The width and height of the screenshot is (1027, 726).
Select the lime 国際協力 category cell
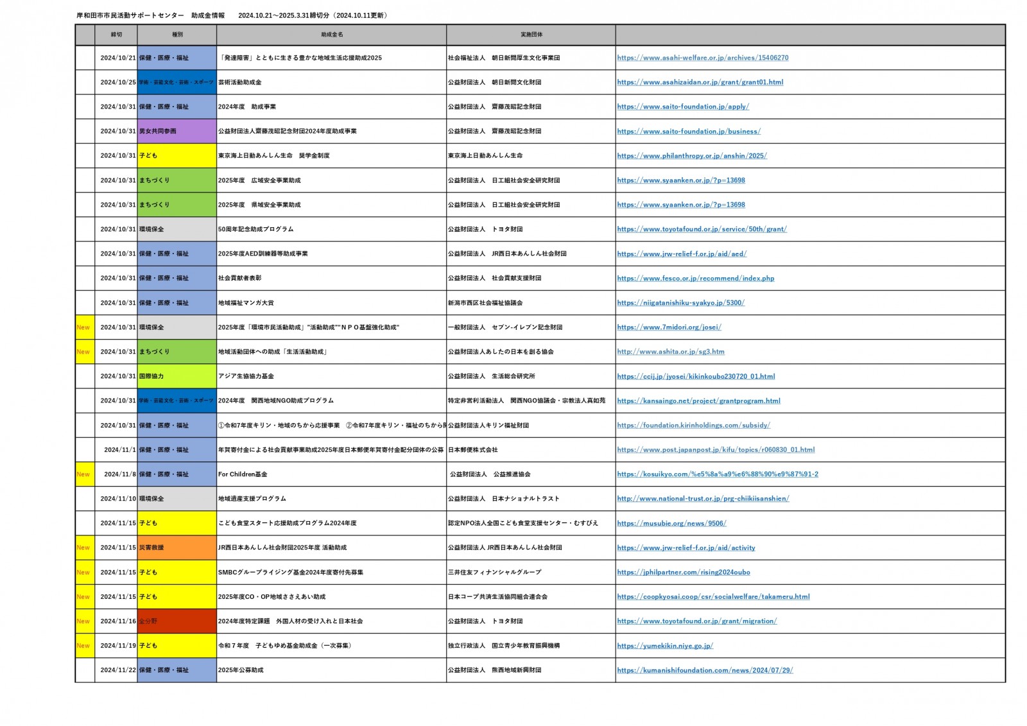point(177,376)
